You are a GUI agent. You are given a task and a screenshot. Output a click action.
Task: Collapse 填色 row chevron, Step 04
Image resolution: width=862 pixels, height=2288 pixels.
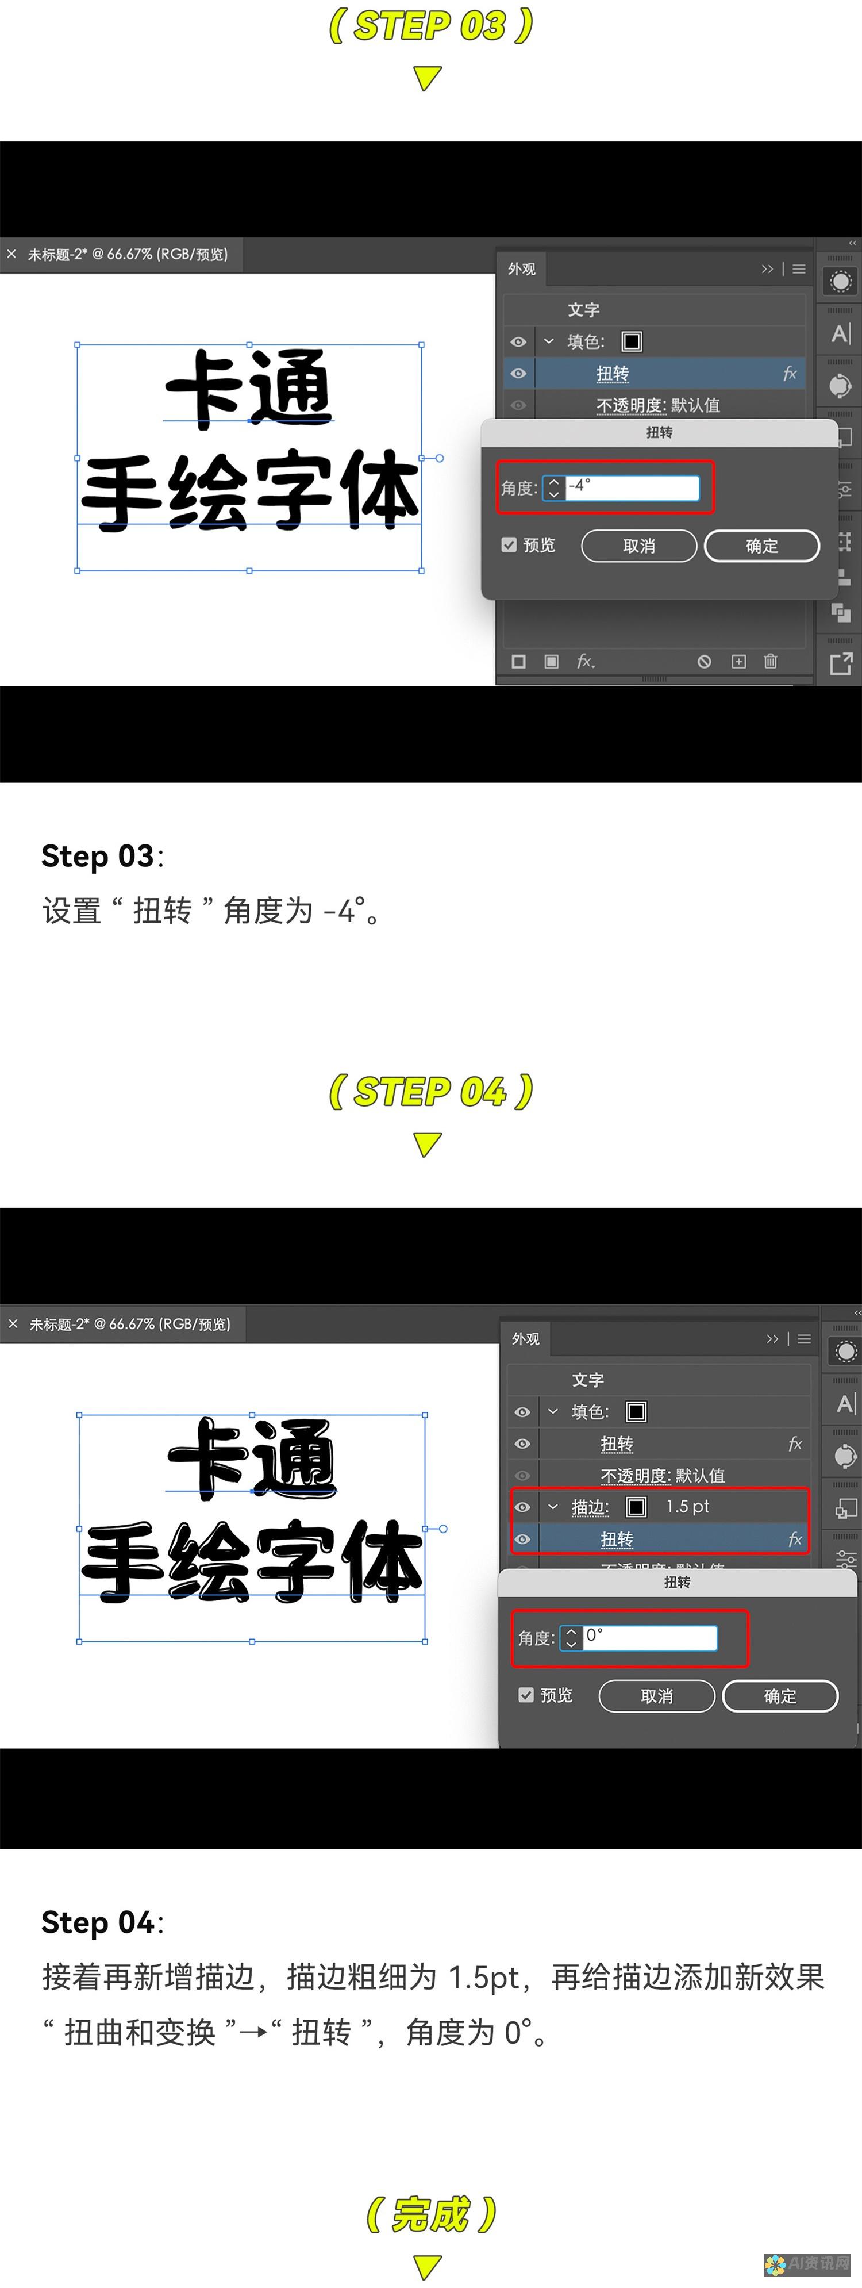click(x=553, y=1412)
